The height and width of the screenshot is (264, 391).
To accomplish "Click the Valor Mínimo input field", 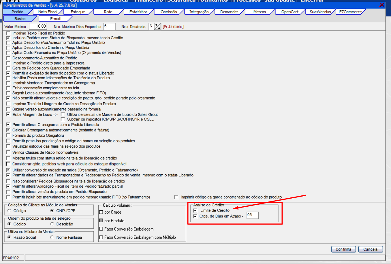I will [x=38, y=27].
